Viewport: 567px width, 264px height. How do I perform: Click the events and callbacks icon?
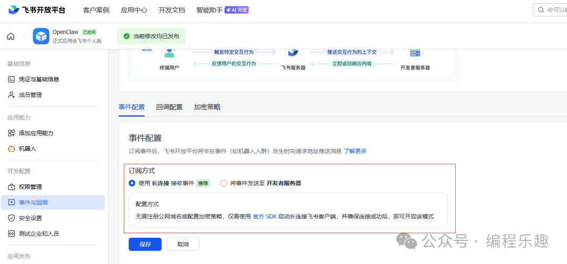11,202
